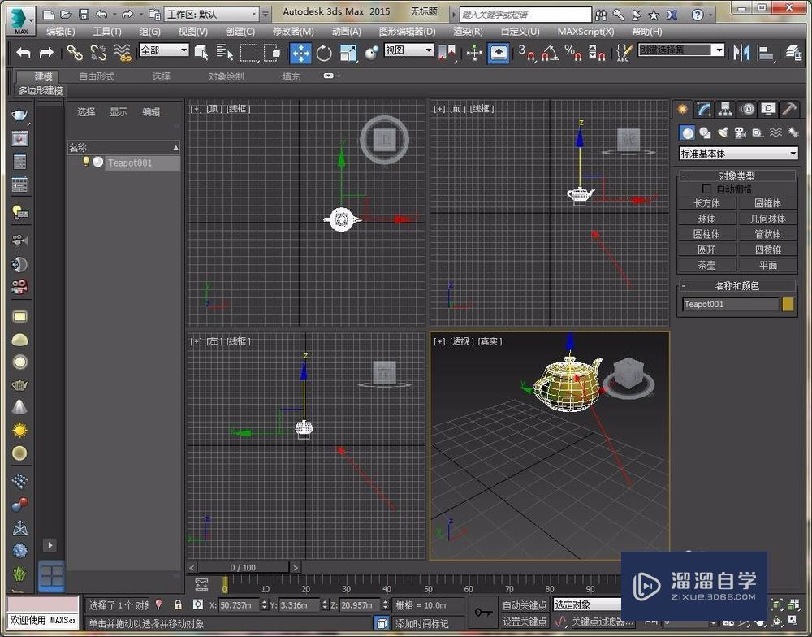Click the Mirror tool icon
Image resolution: width=812 pixels, height=637 pixels.
pos(741,53)
